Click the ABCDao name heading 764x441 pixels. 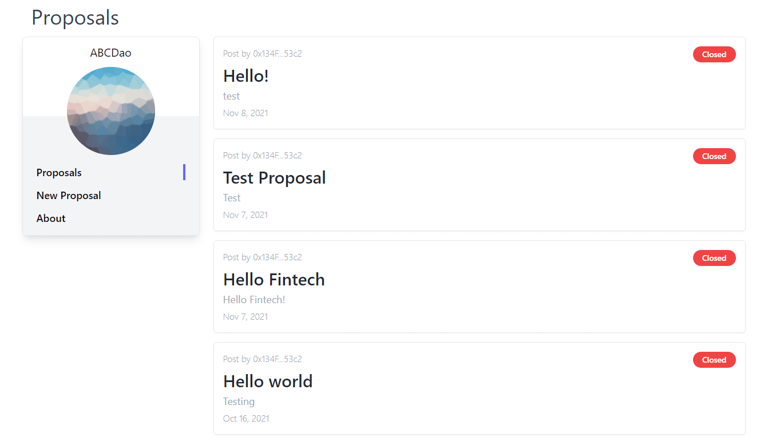(111, 53)
